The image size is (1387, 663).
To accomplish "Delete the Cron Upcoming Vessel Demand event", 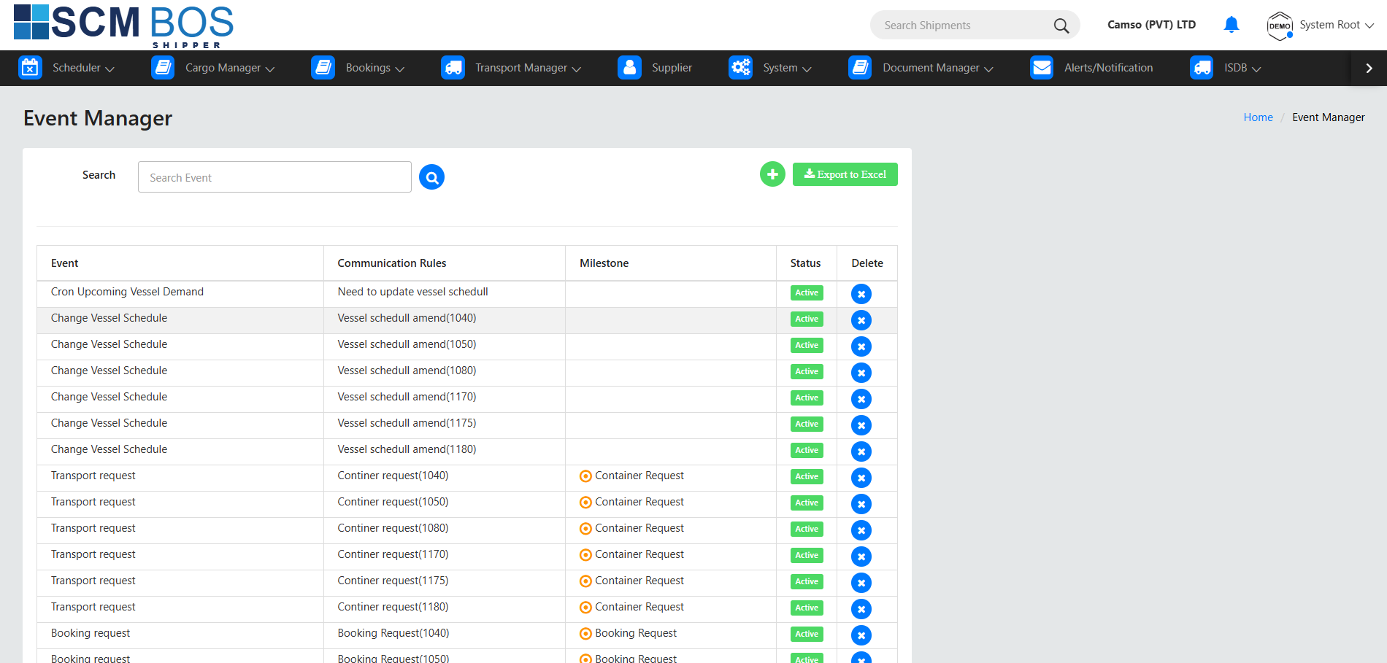I will (x=861, y=294).
